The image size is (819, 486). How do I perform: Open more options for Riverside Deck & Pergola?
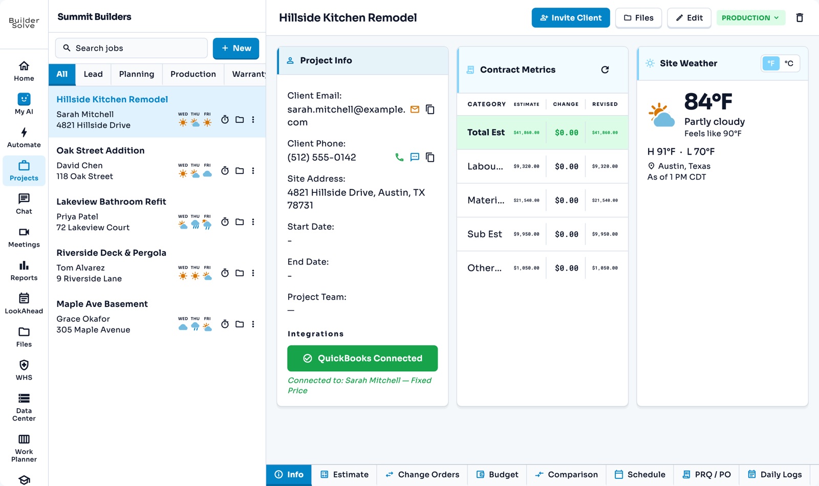click(x=253, y=273)
